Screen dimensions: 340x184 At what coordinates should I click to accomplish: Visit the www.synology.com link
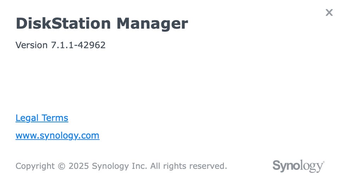(57, 135)
